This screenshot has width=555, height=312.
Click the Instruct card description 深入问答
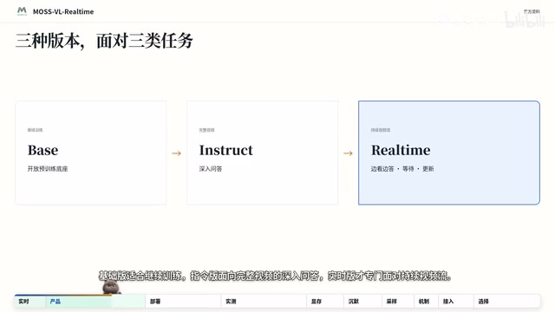point(211,169)
